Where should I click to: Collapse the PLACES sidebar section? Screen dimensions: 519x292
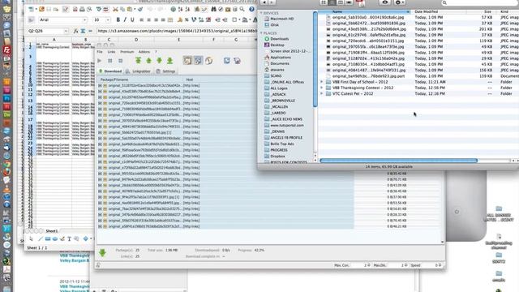click(261, 33)
